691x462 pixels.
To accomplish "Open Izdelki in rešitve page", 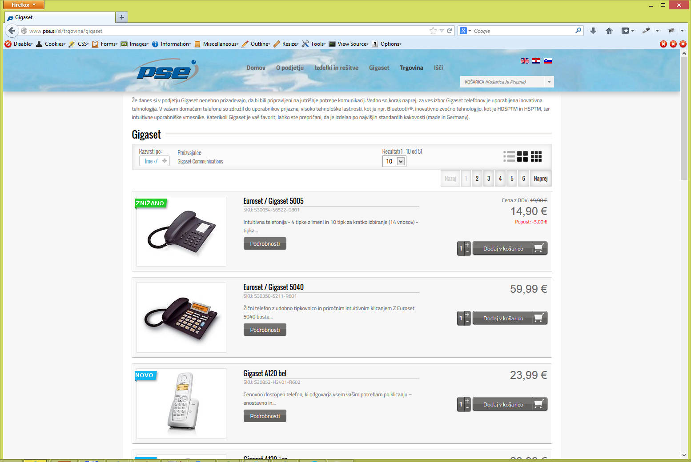I will coord(336,68).
